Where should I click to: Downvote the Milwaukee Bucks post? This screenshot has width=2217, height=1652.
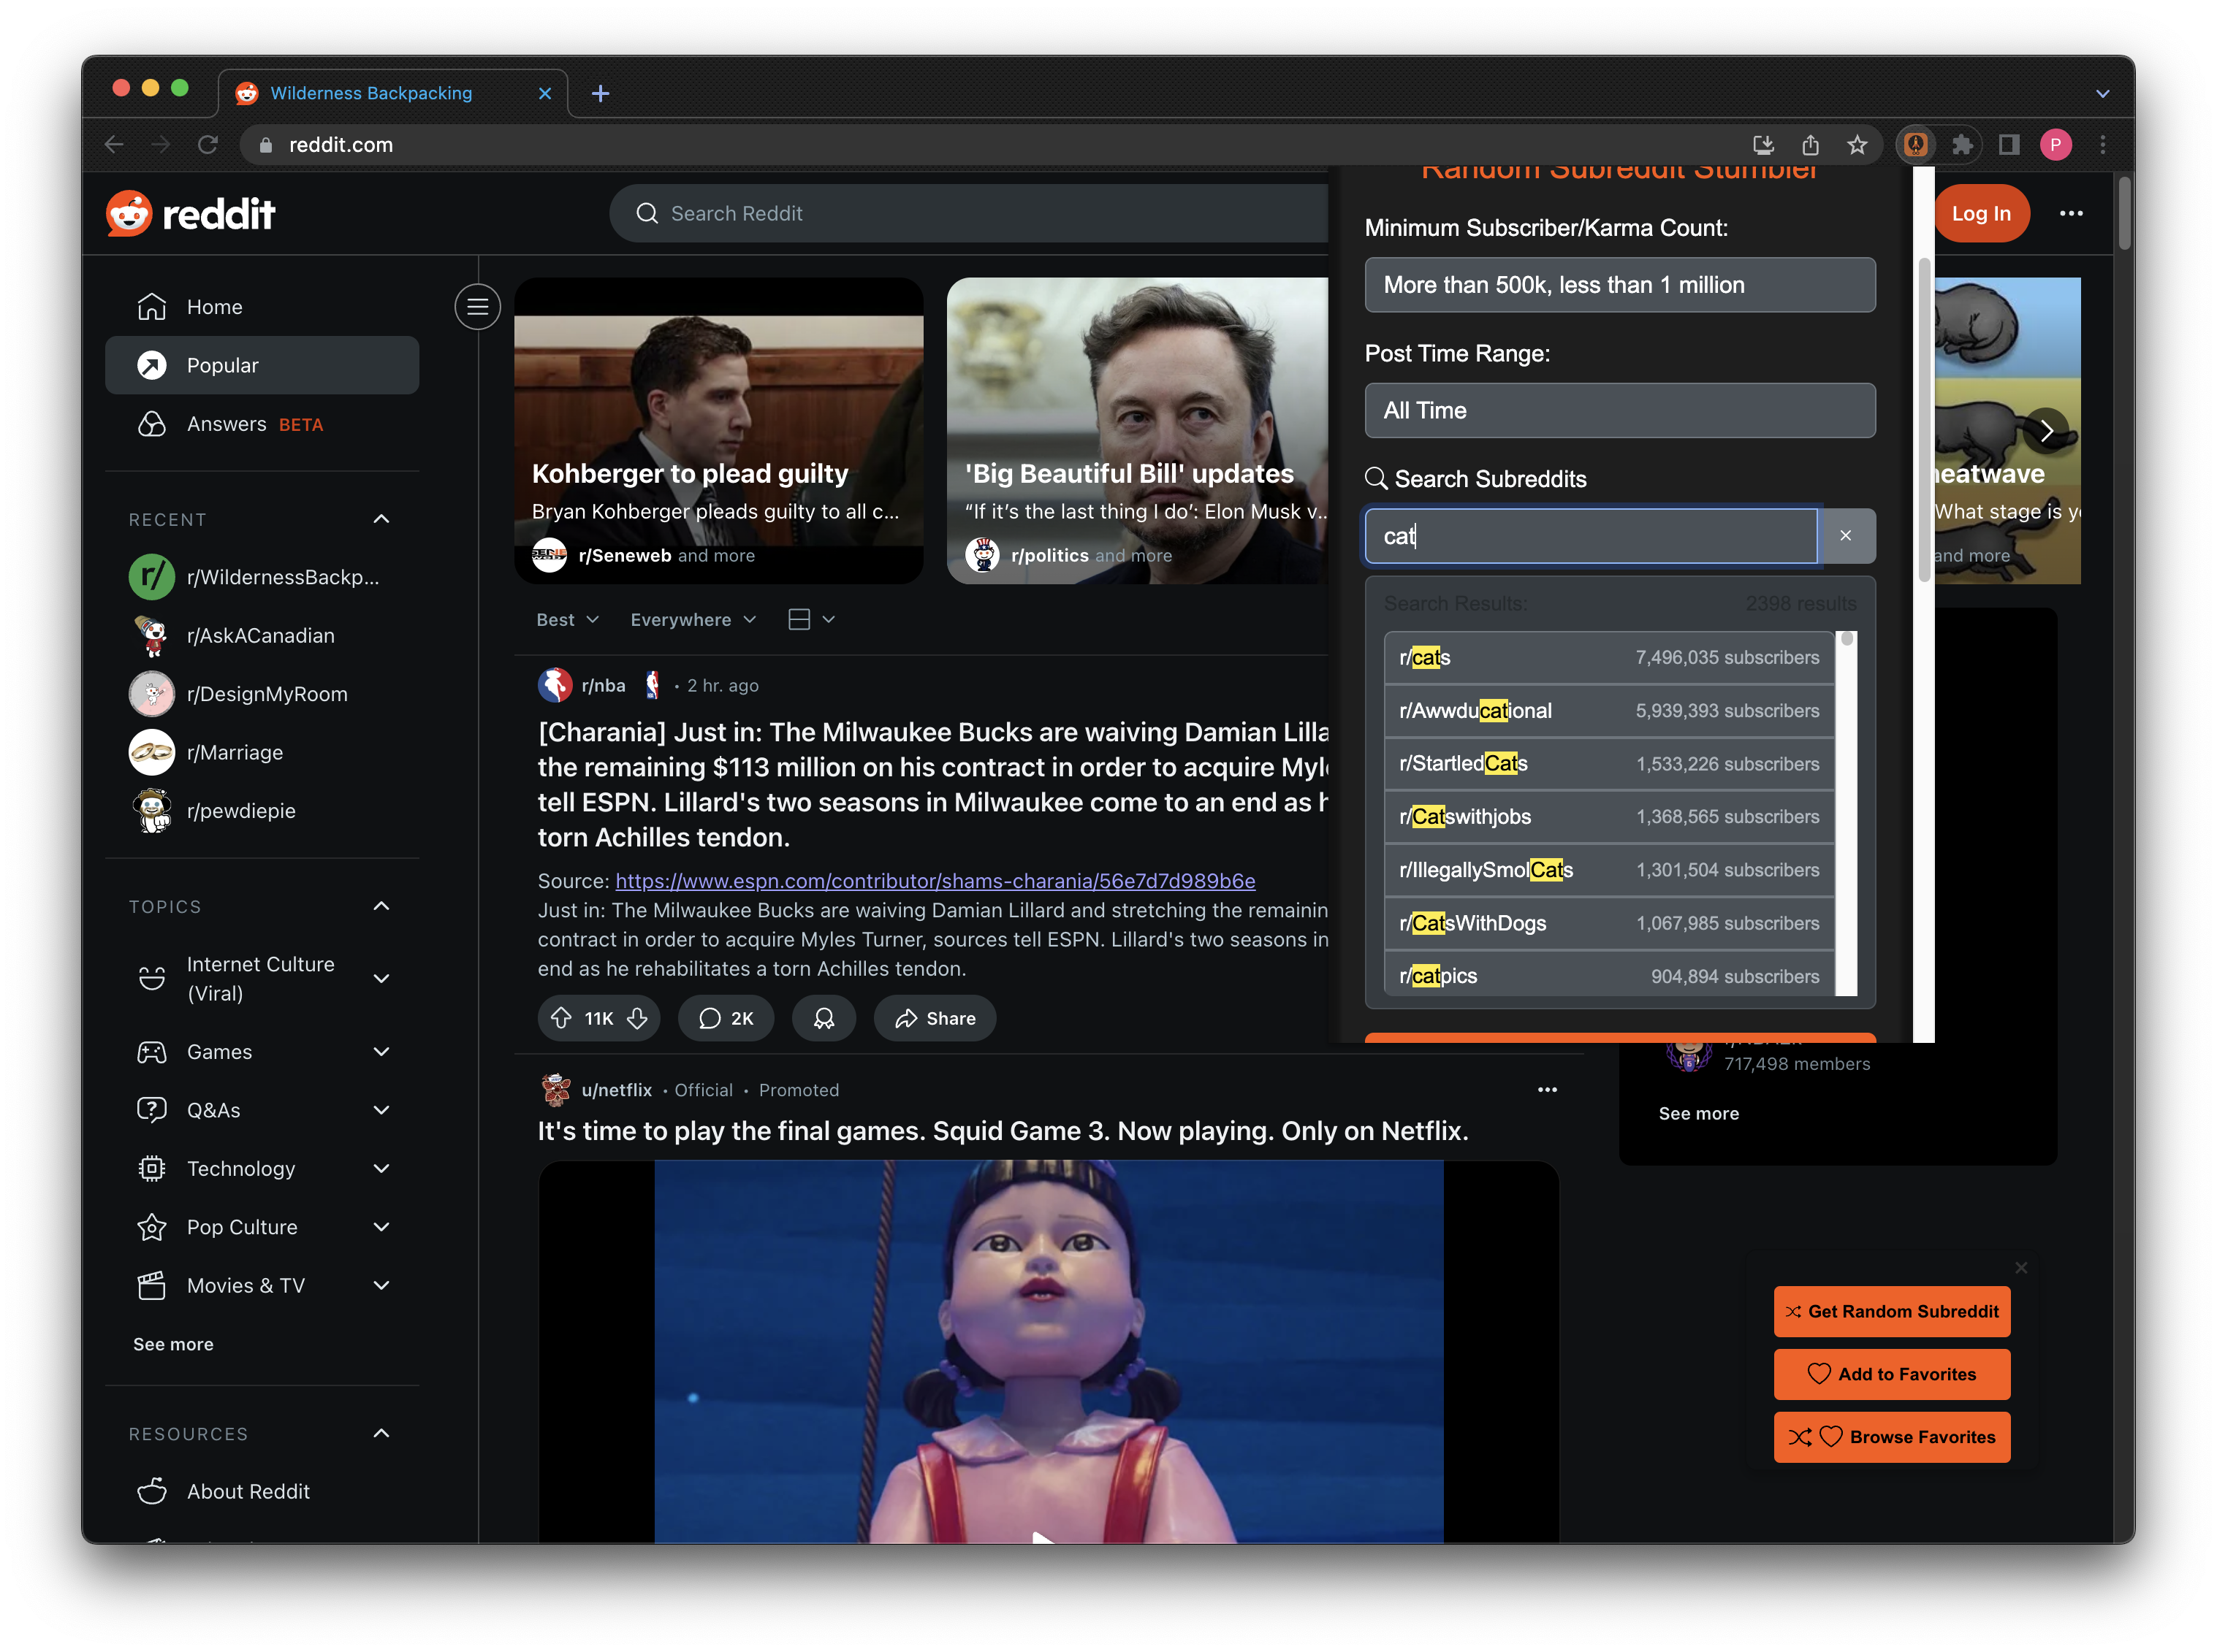(637, 1018)
